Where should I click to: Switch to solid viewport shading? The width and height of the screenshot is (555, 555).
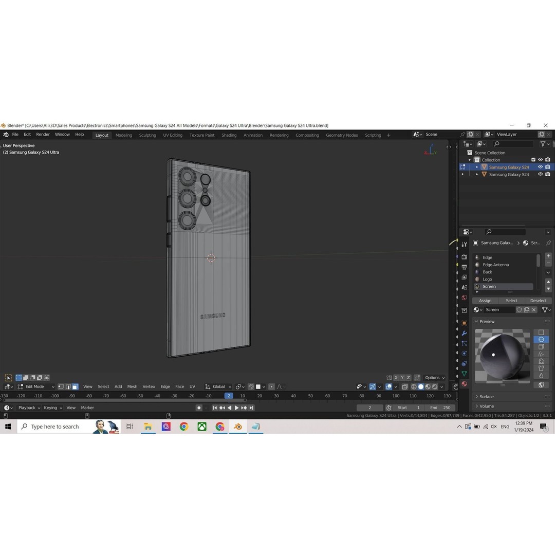point(420,386)
